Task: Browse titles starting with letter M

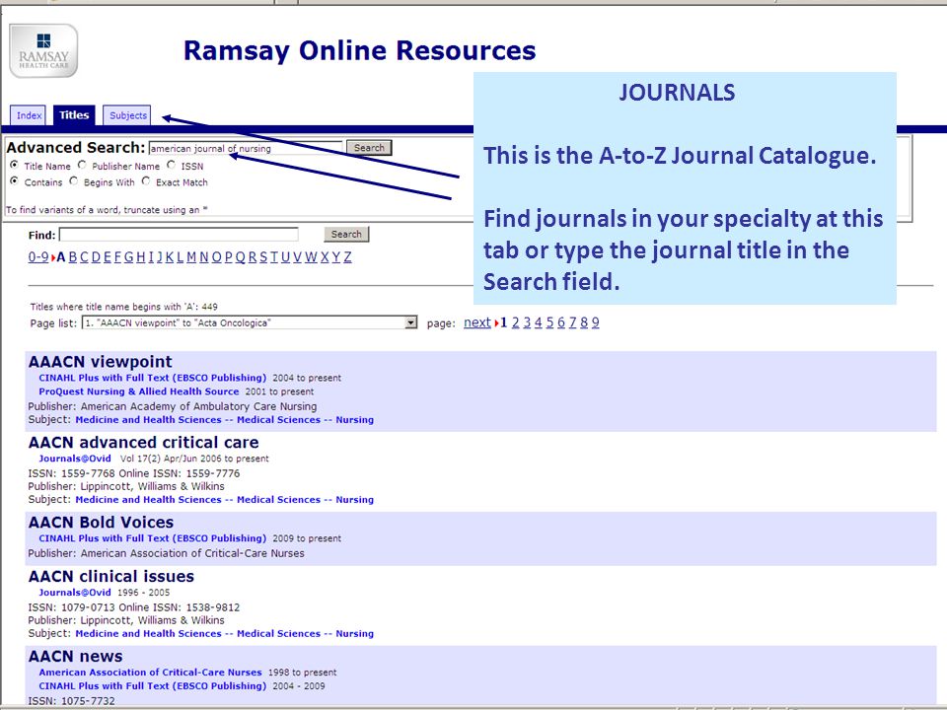Action: pos(191,257)
